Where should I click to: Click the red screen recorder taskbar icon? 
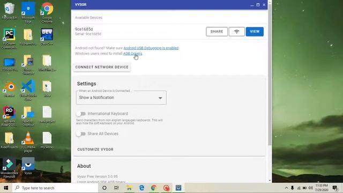pyautogui.click(x=166, y=188)
